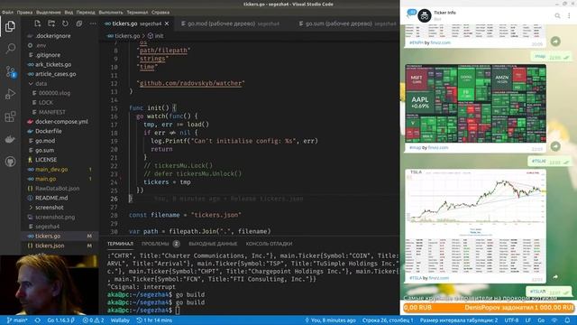577x325 pixels.
Task: Click Строка 26, столбец 1 cursor position
Action: 388,320
